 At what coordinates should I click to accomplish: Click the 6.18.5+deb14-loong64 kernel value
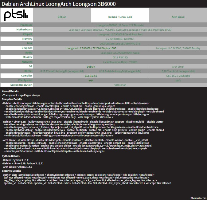120,71
